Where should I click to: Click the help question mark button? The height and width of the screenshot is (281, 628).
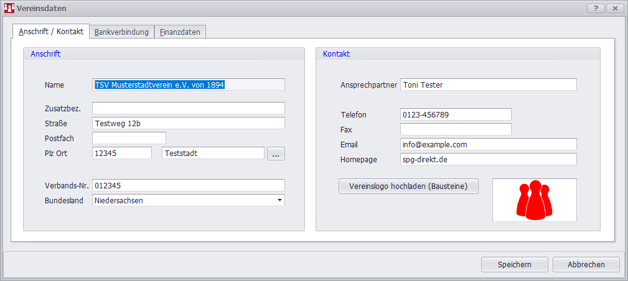596,9
